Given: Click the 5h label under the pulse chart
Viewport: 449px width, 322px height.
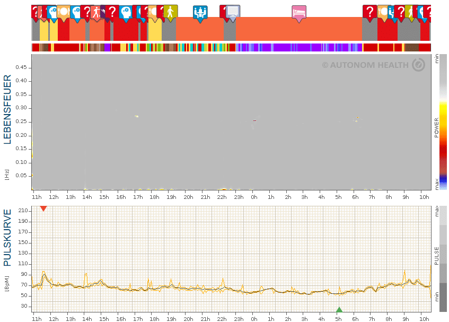Looking at the screenshot, I should 338,319.
